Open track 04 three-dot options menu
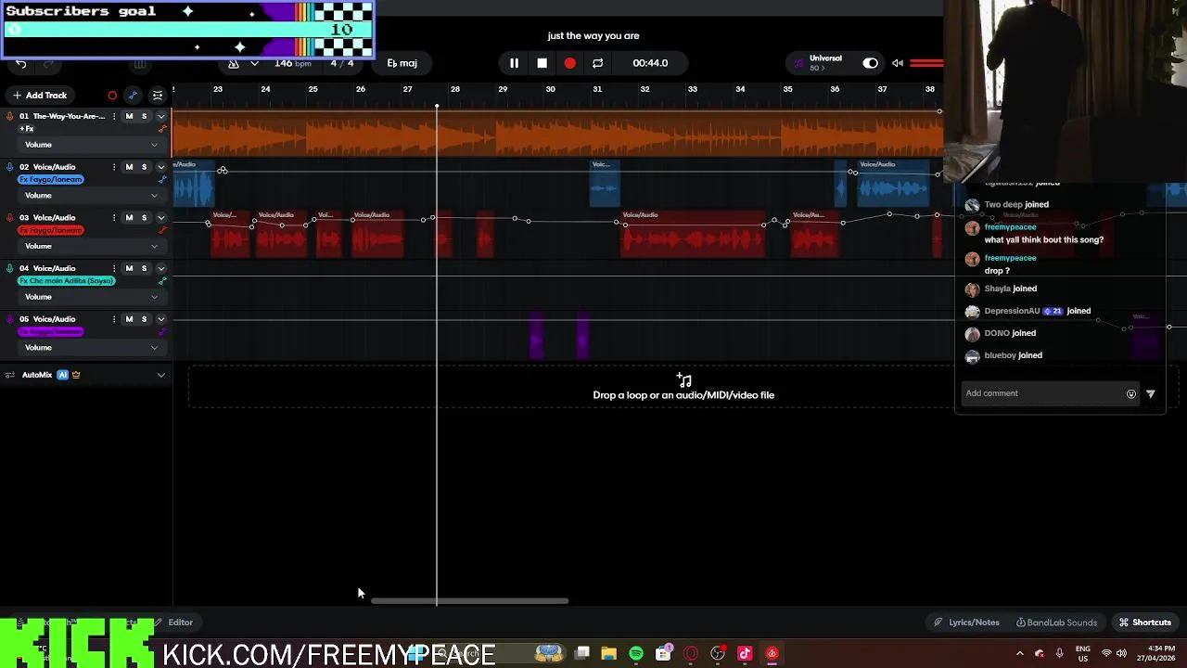Image resolution: width=1187 pixels, height=668 pixels. tap(114, 268)
